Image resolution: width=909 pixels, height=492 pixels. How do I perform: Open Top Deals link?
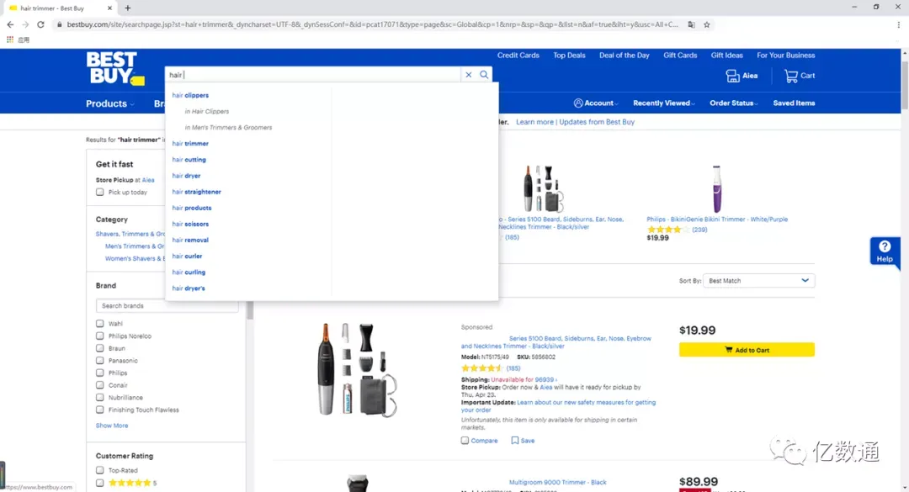tap(569, 56)
